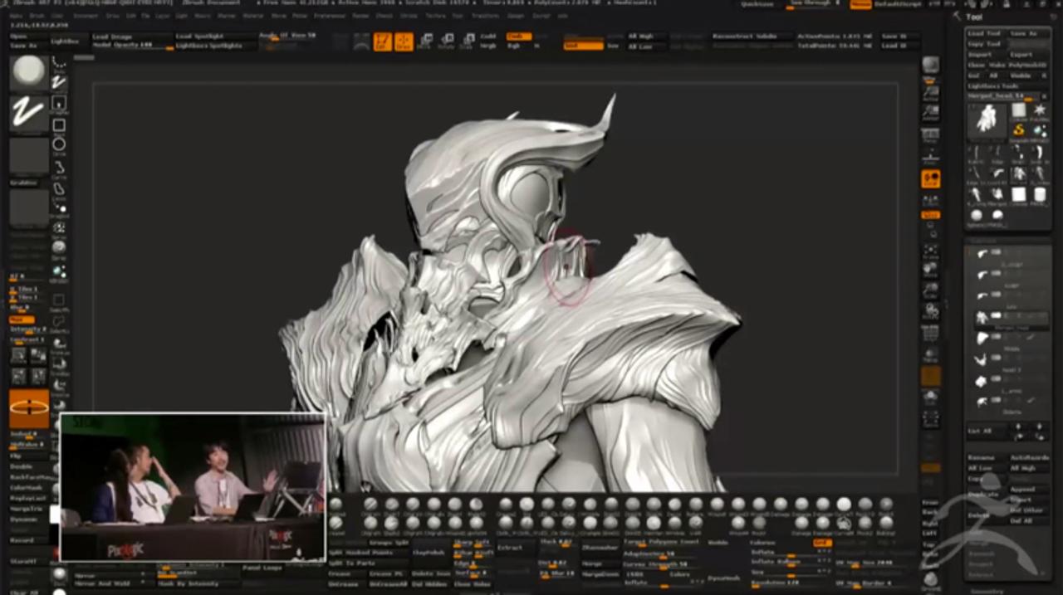Toggle the Floor grid icon
This screenshot has height=595, width=1063.
coord(931,156)
